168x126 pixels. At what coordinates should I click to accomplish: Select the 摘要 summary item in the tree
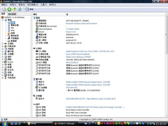13,23
